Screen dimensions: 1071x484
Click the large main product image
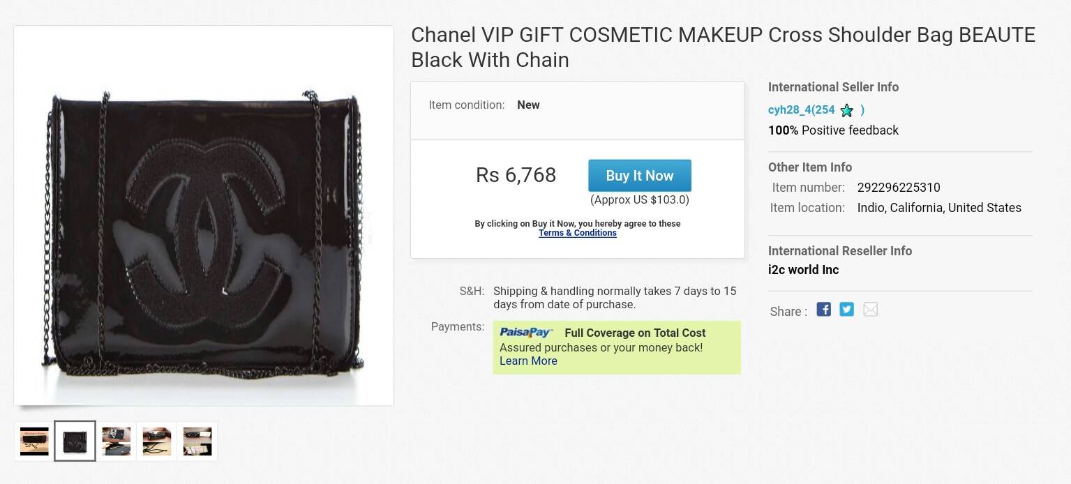pyautogui.click(x=204, y=215)
